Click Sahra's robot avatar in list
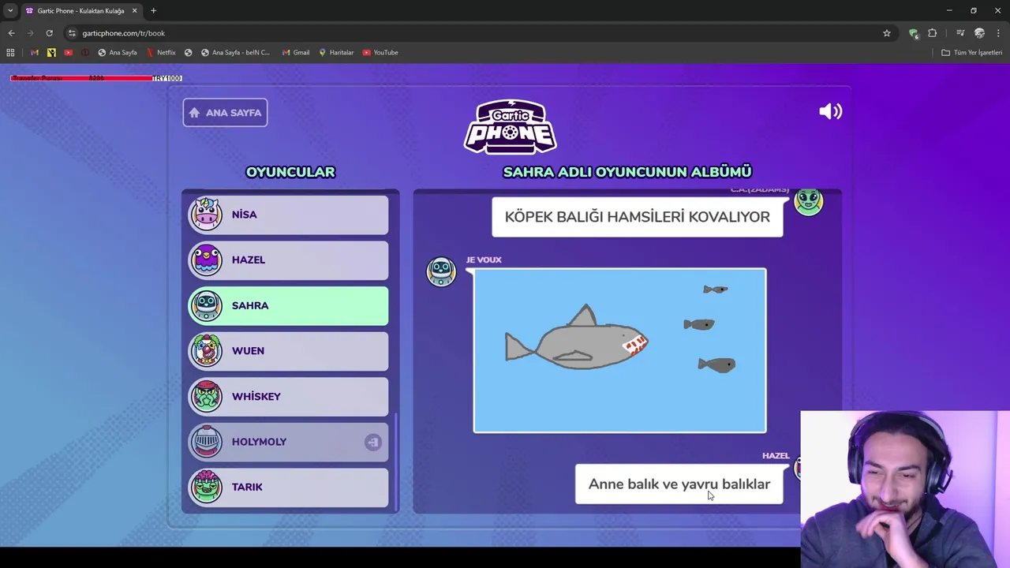 (206, 305)
